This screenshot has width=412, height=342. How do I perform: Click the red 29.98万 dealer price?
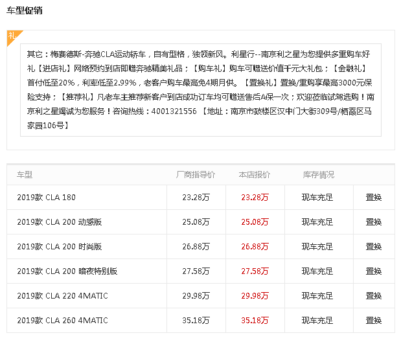(255, 296)
